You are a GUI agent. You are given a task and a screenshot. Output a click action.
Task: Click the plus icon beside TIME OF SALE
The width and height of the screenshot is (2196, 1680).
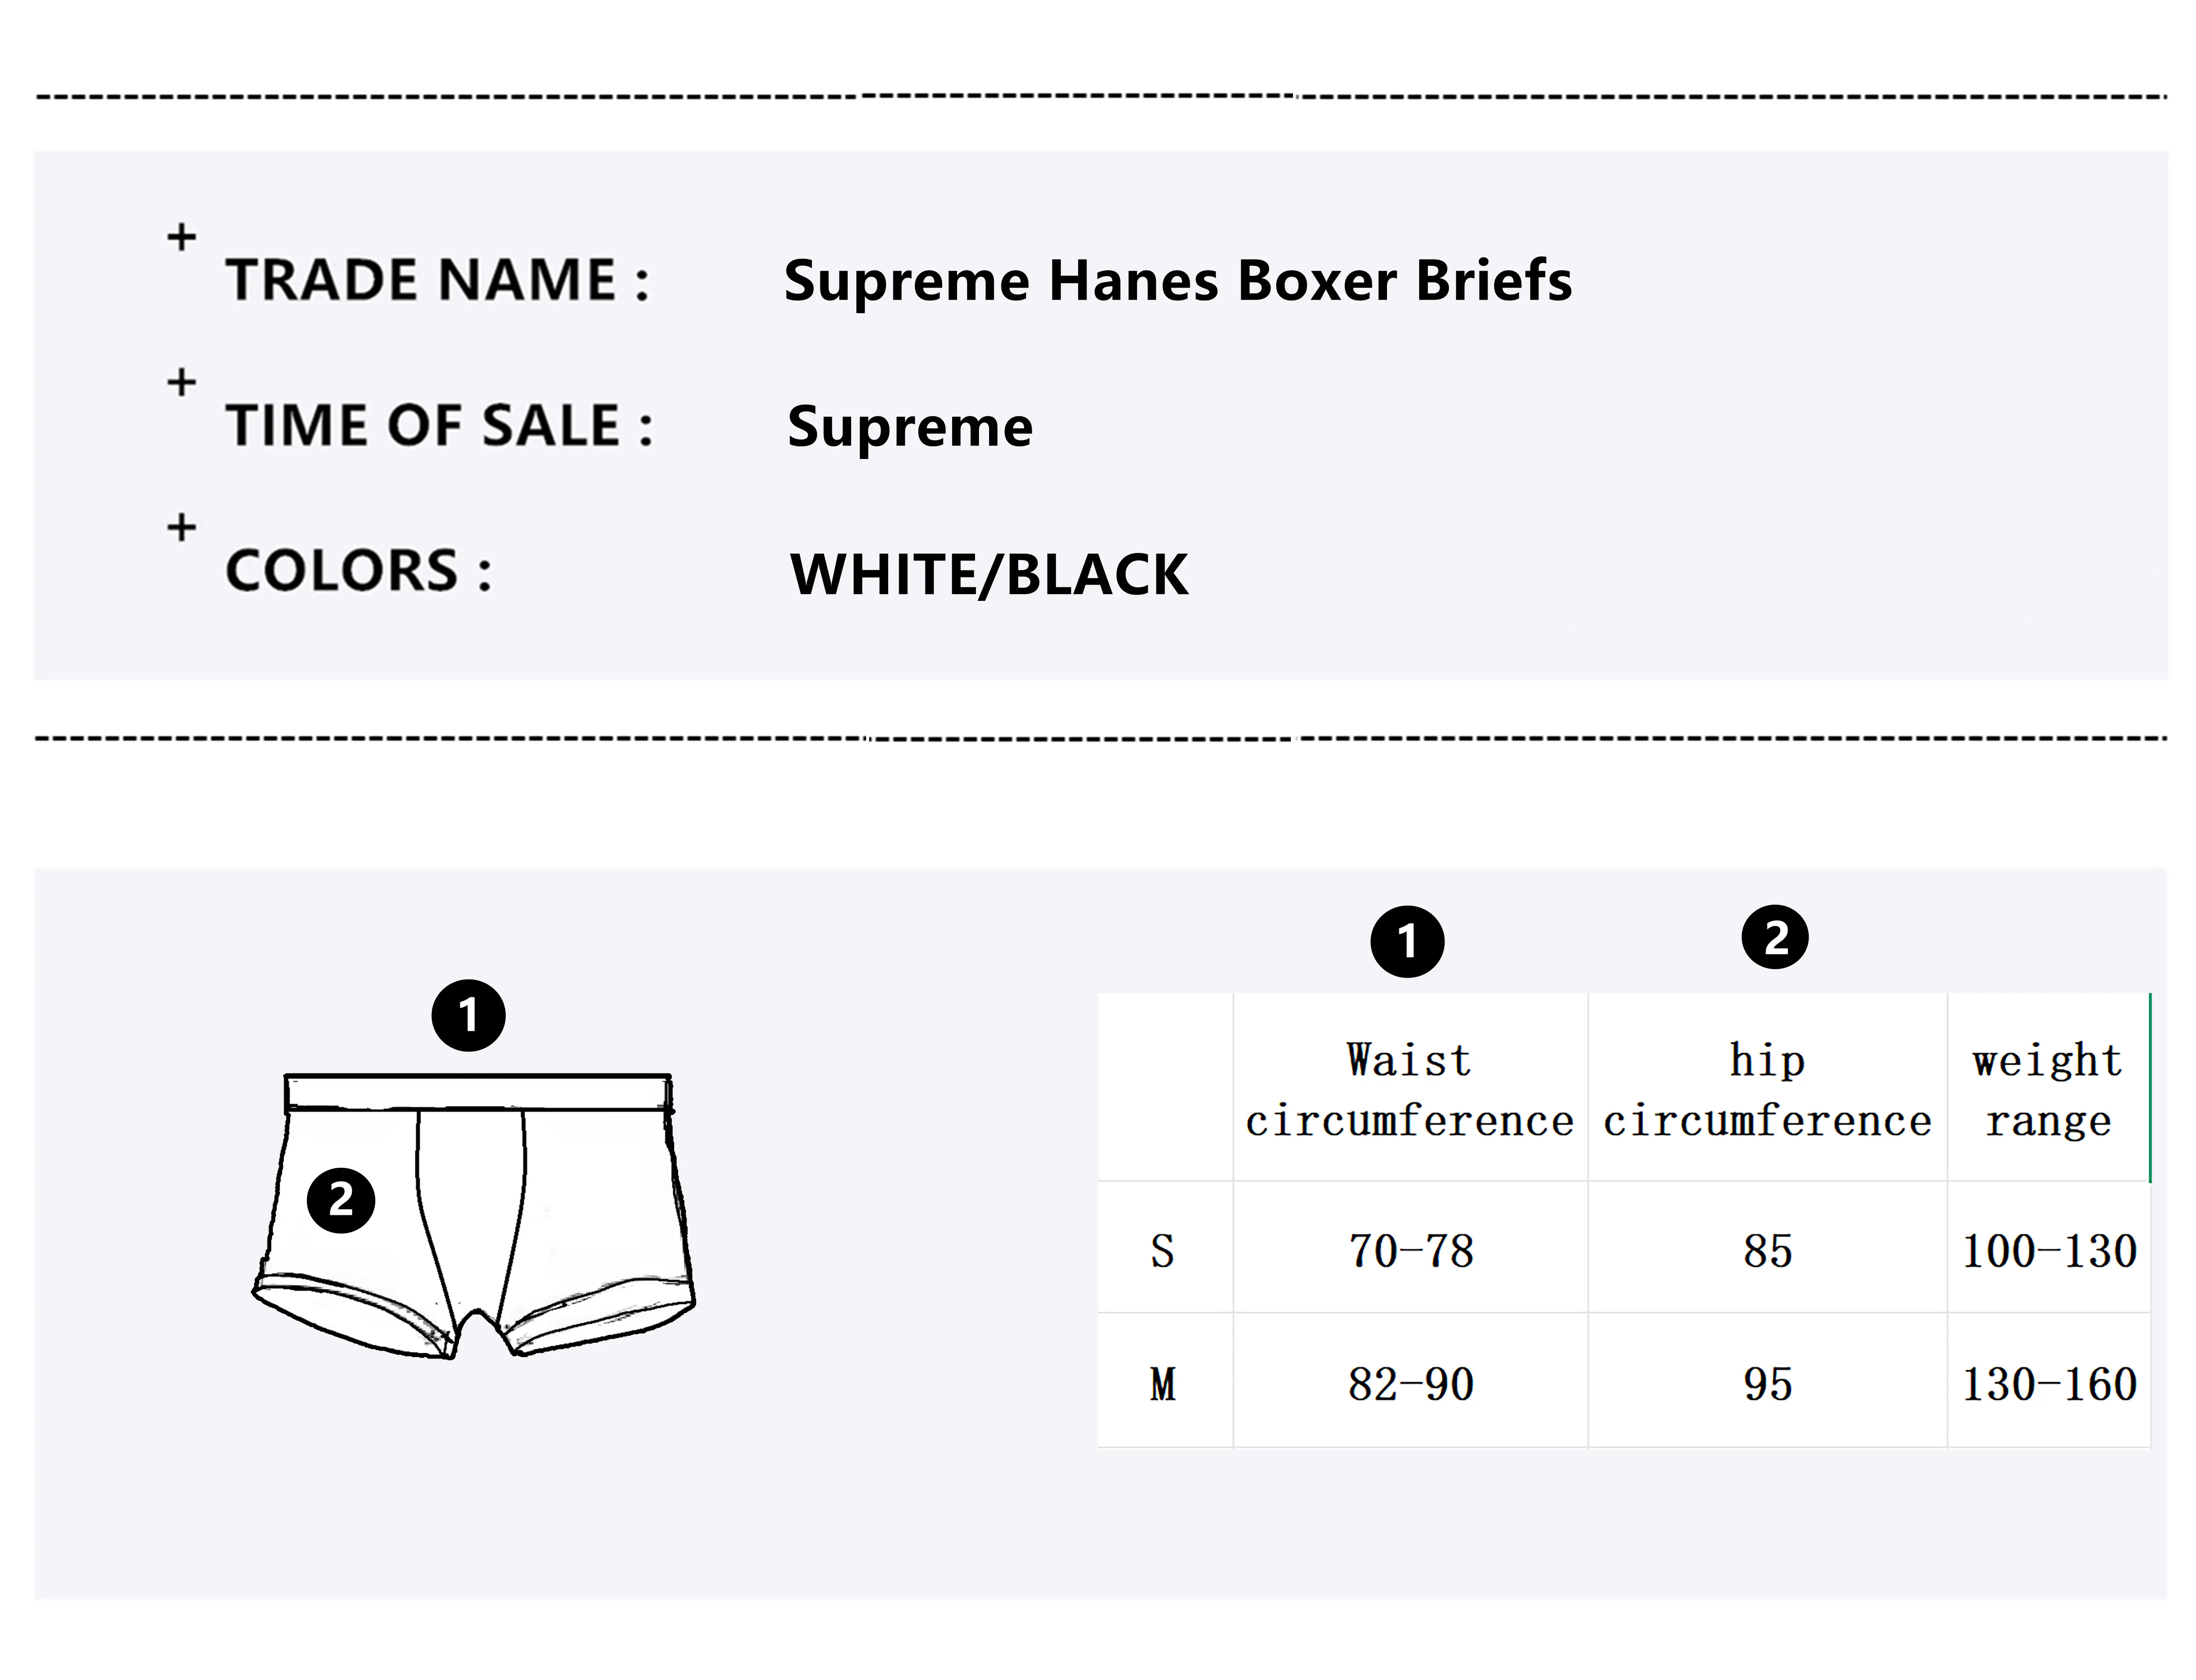(181, 382)
